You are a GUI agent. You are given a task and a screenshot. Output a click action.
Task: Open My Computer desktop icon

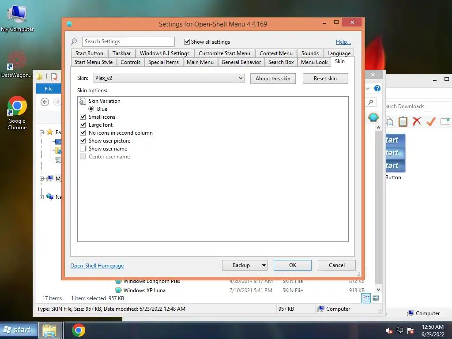point(17,18)
